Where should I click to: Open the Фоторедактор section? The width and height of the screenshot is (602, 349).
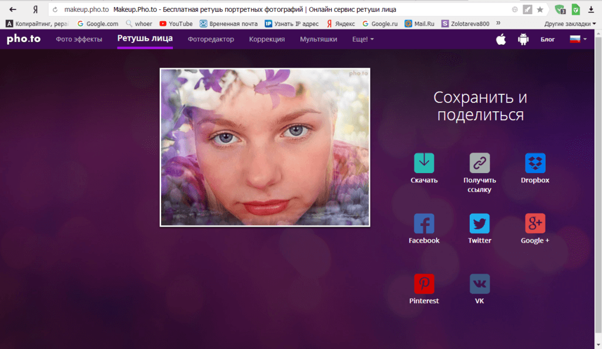coord(211,39)
